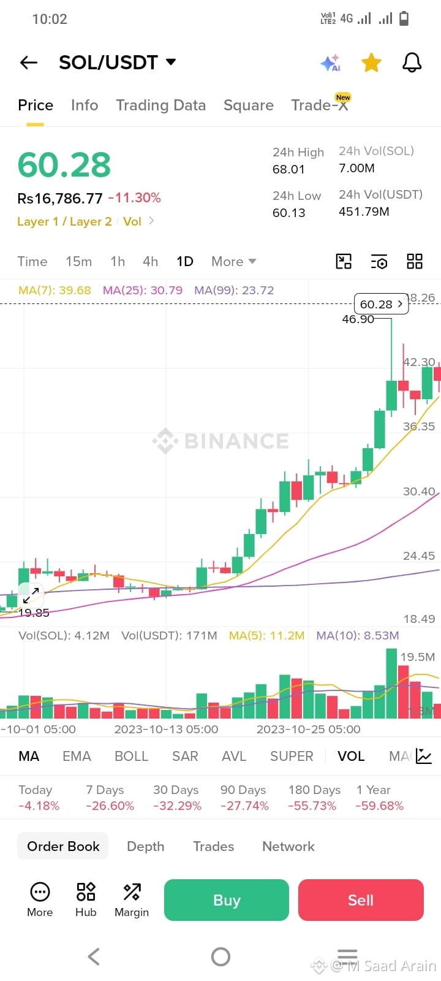Image resolution: width=441 pixels, height=981 pixels.
Task: Toggle the EMA indicator
Action: 77,756
